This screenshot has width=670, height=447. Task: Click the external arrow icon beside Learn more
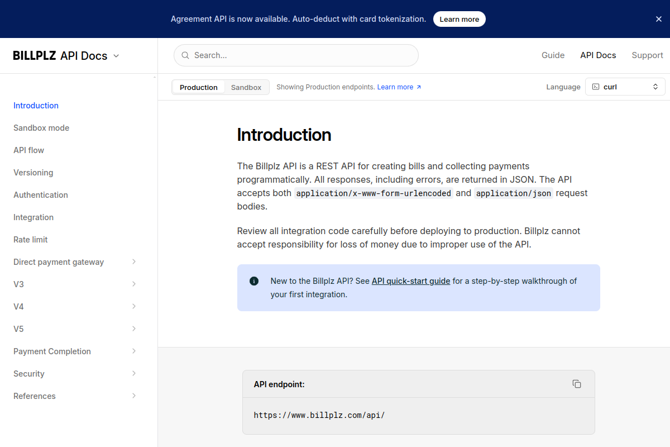click(x=419, y=87)
